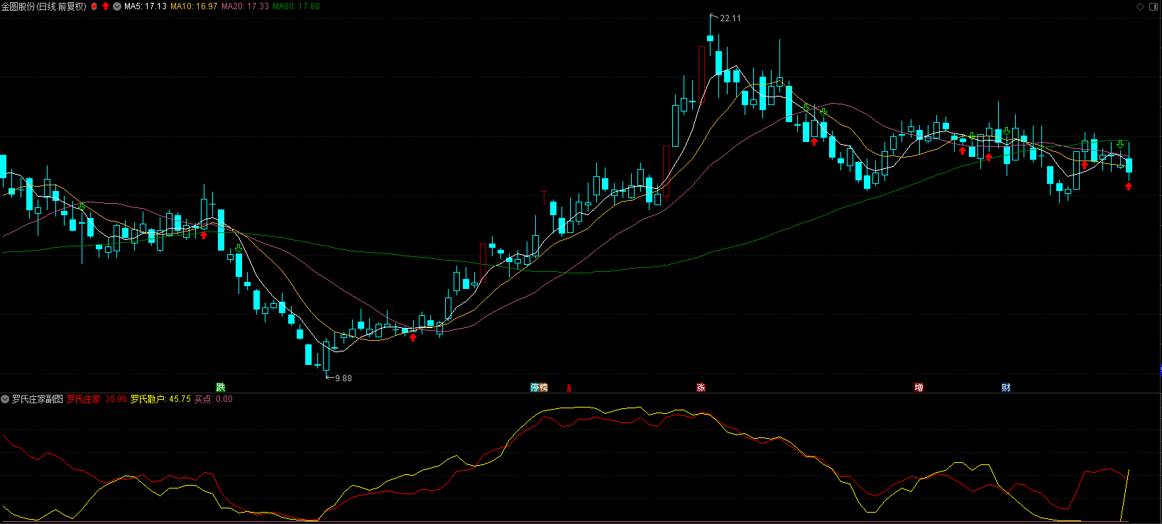Click the diamond marker icon at top right

click(1141, 6)
